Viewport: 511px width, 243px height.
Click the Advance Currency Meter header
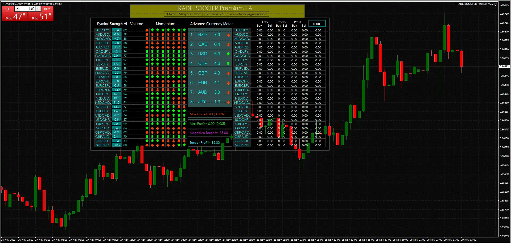pos(211,24)
